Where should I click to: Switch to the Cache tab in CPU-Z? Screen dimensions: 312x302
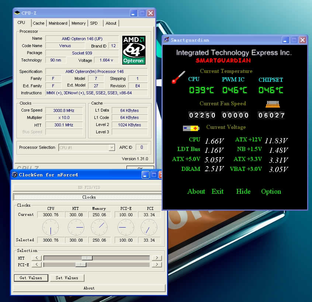[x=39, y=23]
